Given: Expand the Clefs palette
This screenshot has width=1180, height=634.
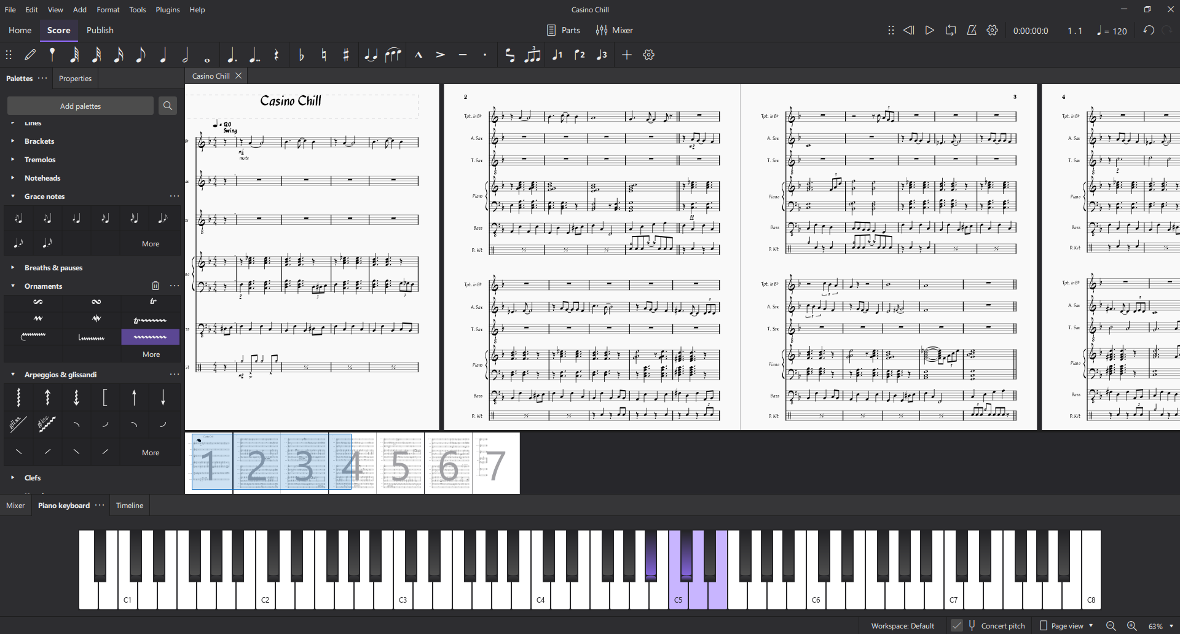Looking at the screenshot, I should pyautogui.click(x=12, y=477).
